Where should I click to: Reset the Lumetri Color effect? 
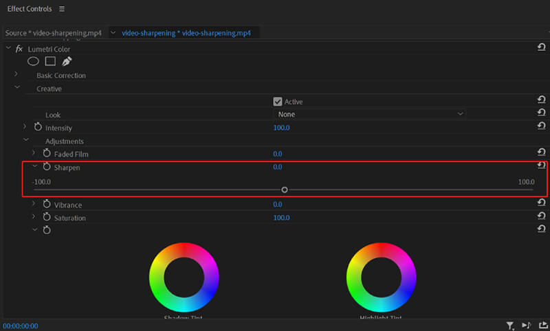point(541,47)
